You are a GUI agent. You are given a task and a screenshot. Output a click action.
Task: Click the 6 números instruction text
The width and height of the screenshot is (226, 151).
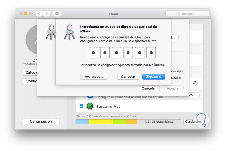[123, 65]
